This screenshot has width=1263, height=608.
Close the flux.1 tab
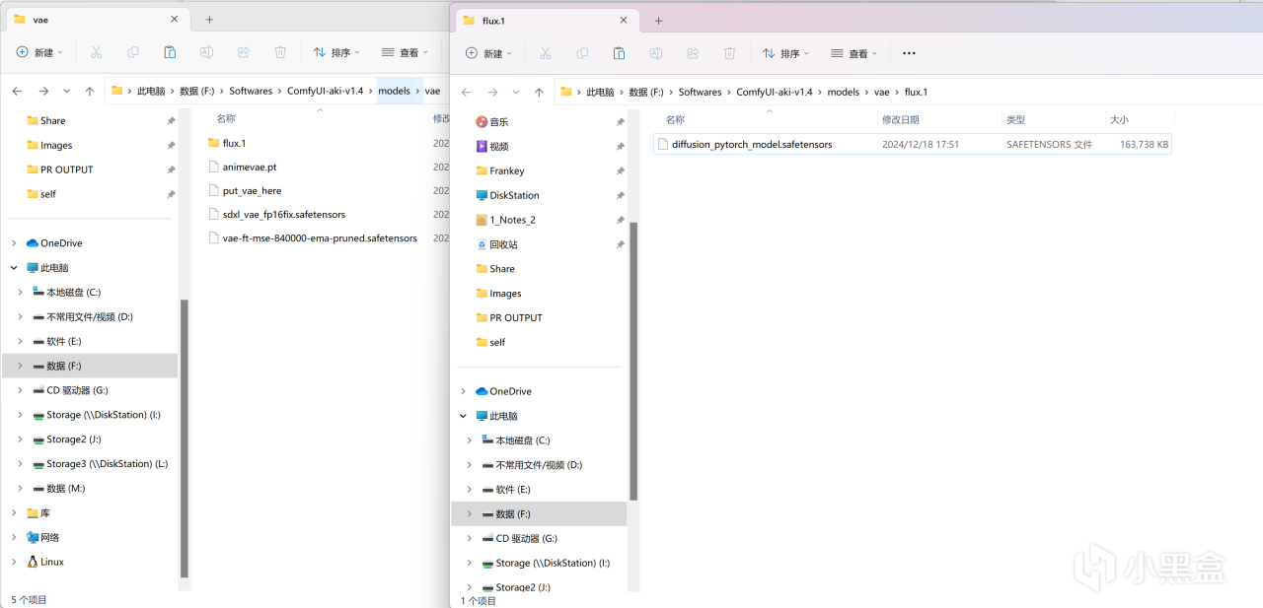pyautogui.click(x=624, y=20)
